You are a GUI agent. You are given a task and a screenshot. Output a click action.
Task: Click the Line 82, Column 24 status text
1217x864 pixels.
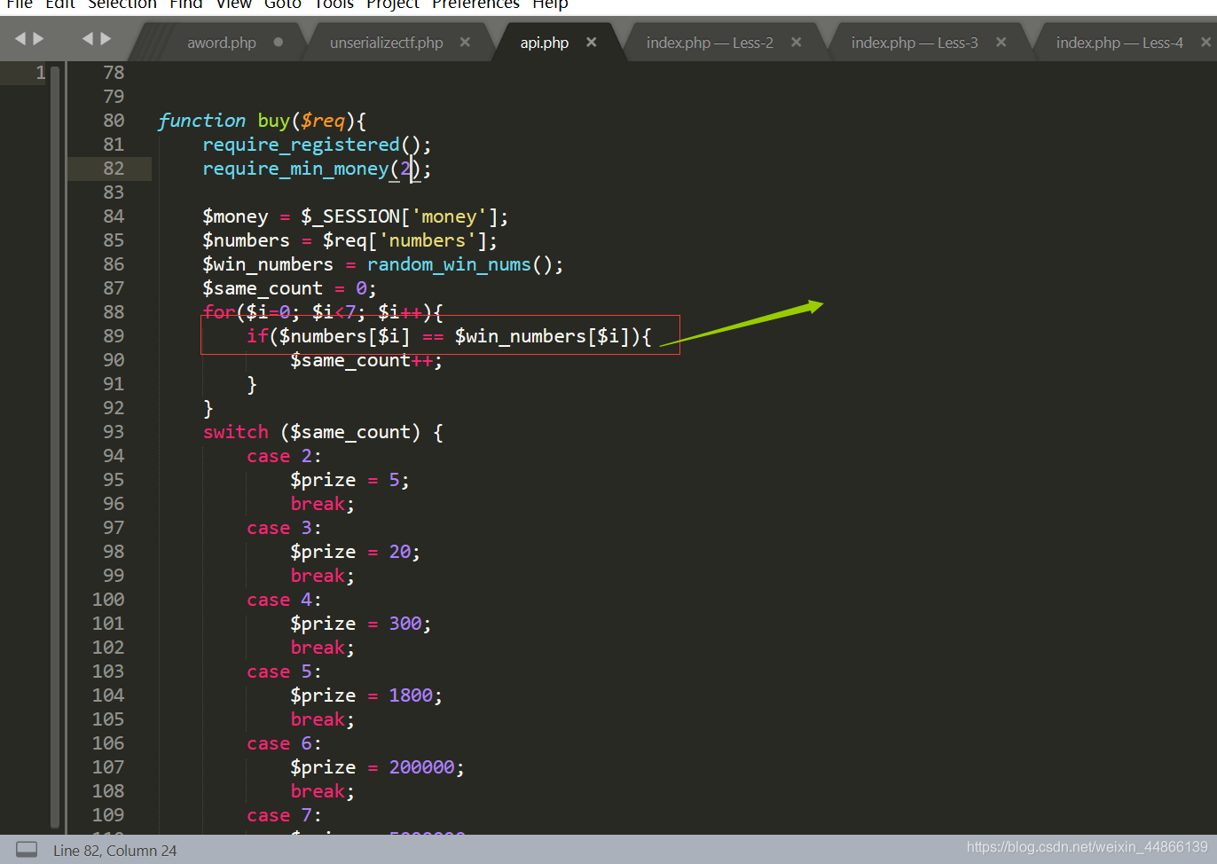coord(114,851)
